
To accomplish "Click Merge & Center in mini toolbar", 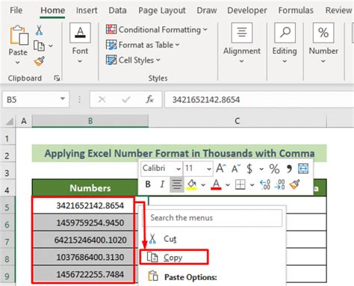I will [303, 169].
